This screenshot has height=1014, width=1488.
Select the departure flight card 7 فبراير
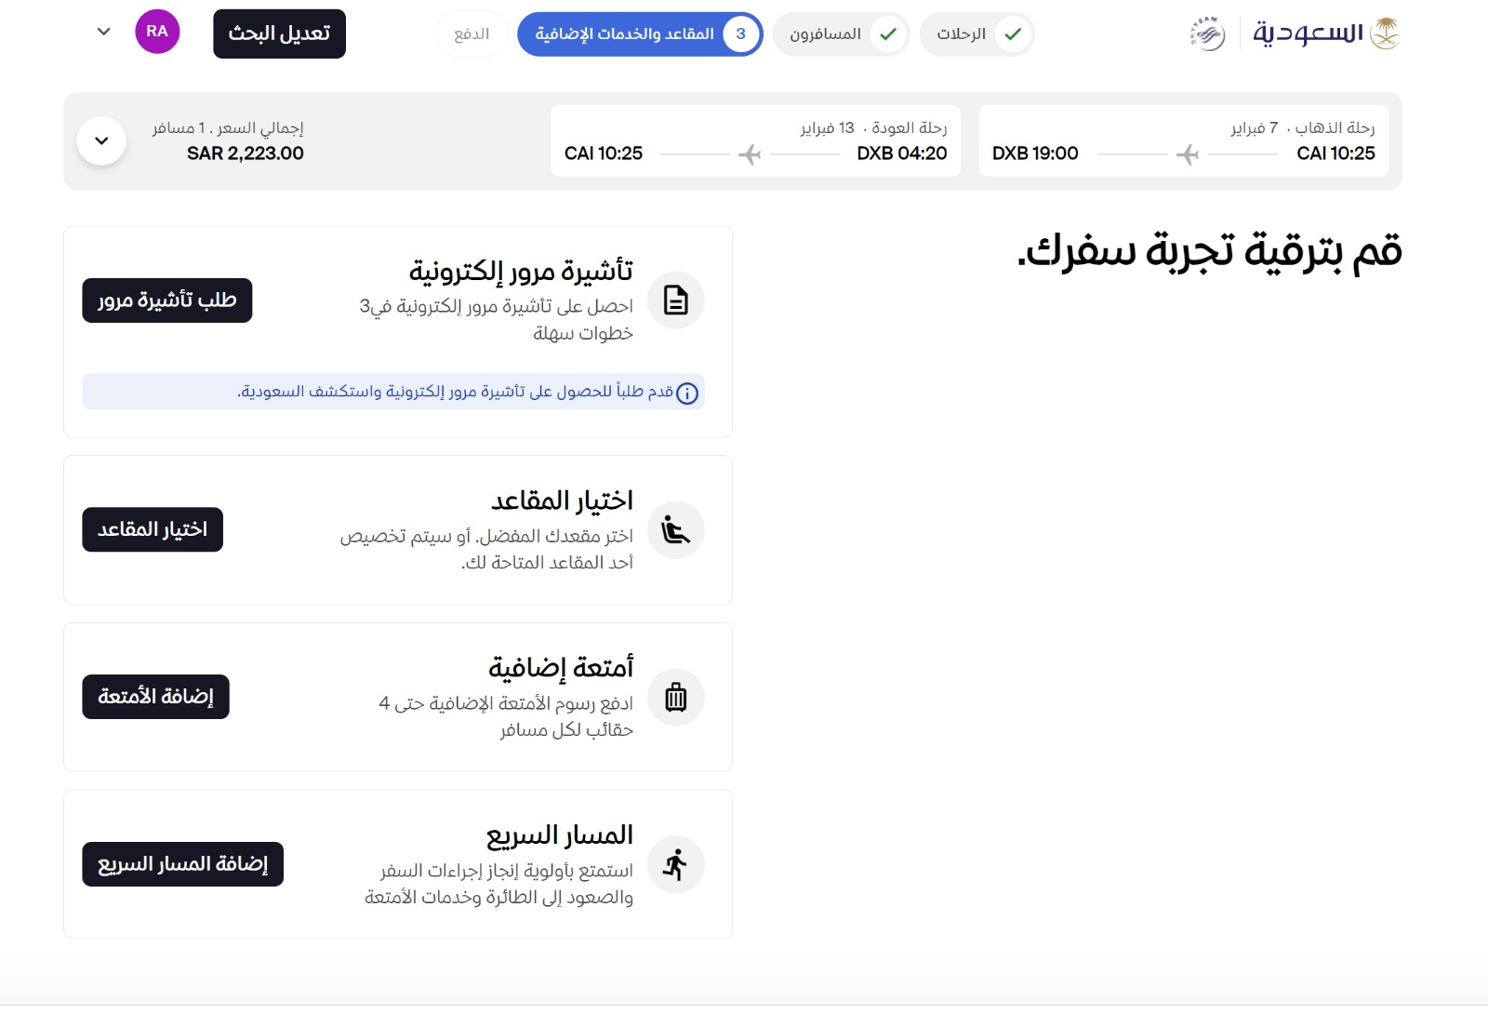click(x=1183, y=140)
